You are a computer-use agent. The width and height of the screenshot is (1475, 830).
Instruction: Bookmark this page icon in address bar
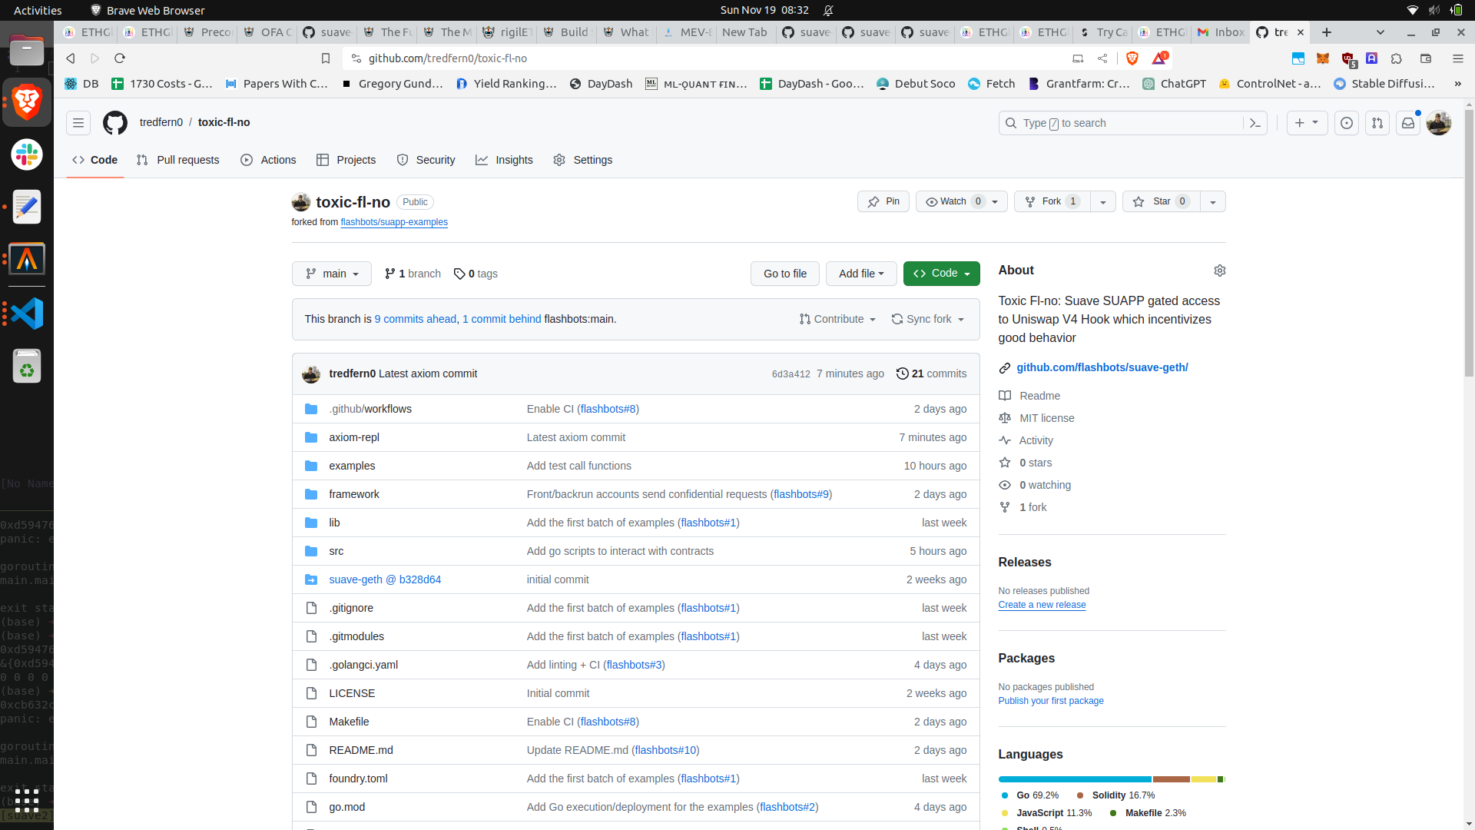coord(326,58)
